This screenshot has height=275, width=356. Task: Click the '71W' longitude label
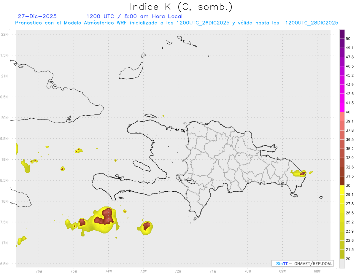(x=213, y=271)
